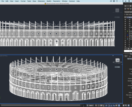Screen dimensions: 132x107
Task: Select the Pan hand tool
Action: click(x=123, y=105)
